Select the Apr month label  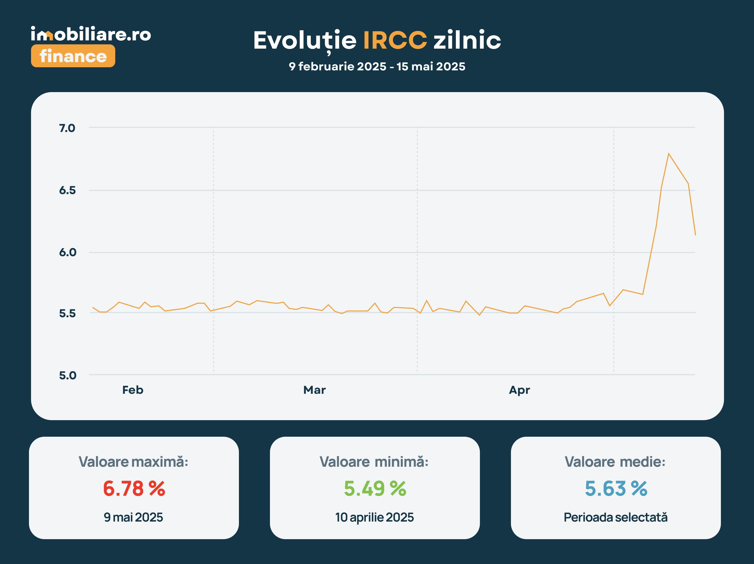[x=519, y=390]
